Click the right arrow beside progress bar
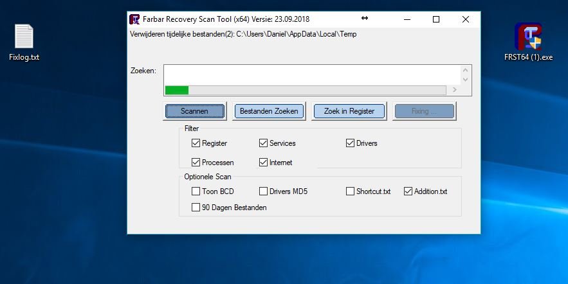The height and width of the screenshot is (284, 568). click(455, 90)
